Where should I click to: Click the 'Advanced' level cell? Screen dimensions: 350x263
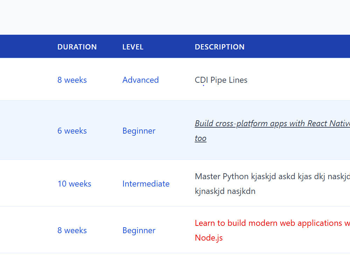coord(141,80)
